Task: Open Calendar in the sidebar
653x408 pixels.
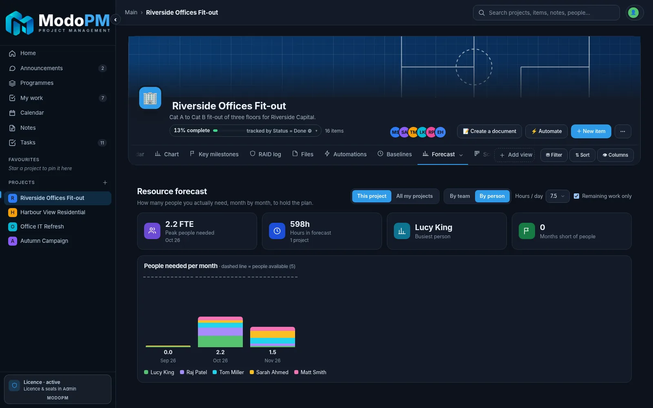Action: point(58,113)
